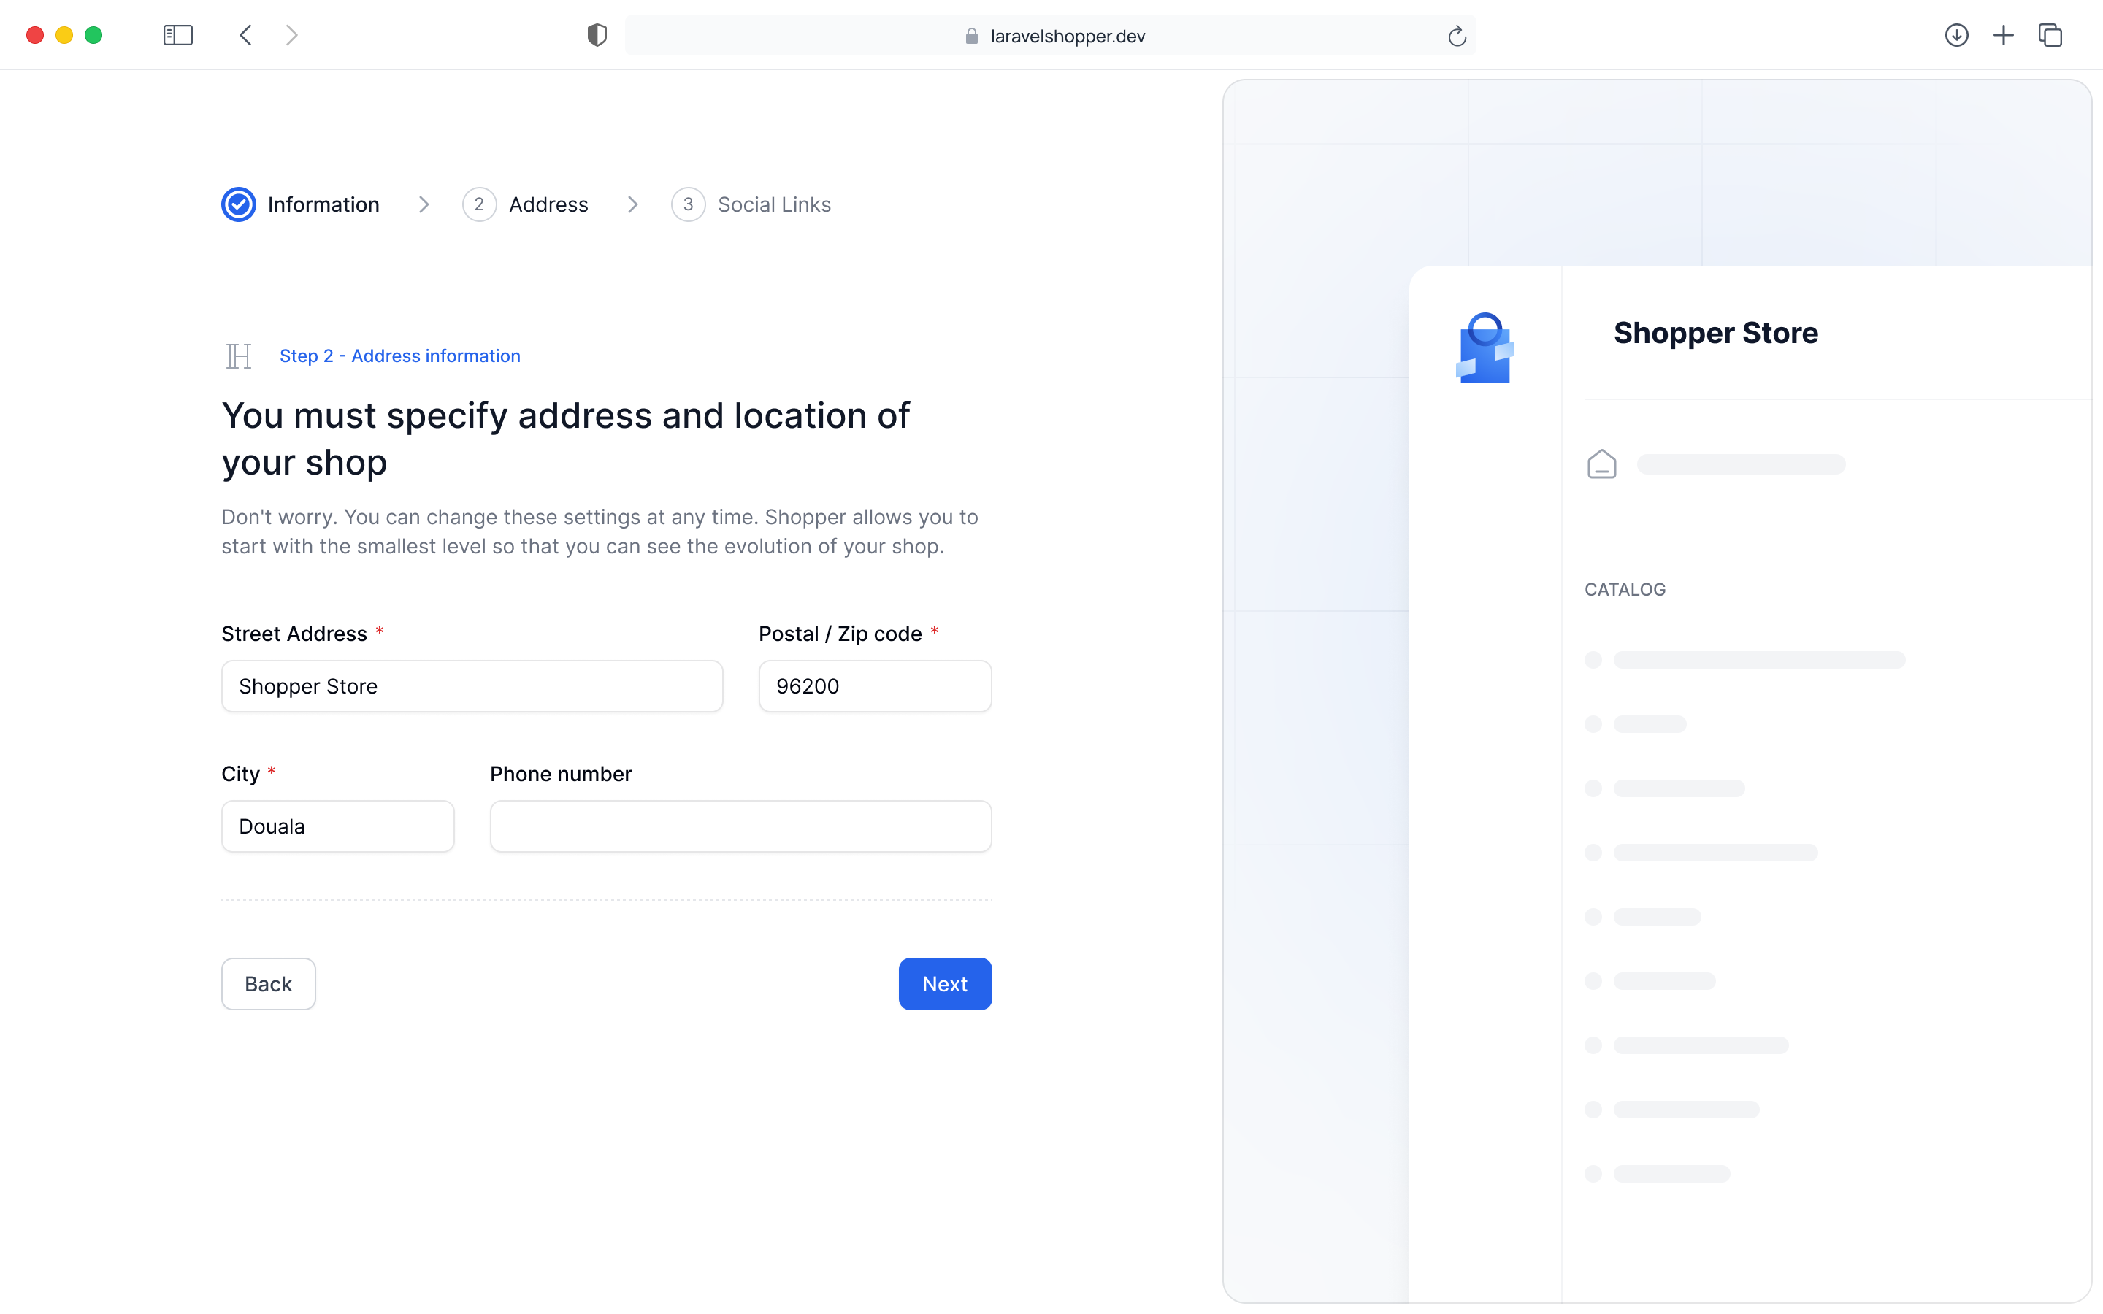Screen dimensions: 2103x1314
Task: Click the laravelshopper.dev address bar
Action: [x=1067, y=36]
